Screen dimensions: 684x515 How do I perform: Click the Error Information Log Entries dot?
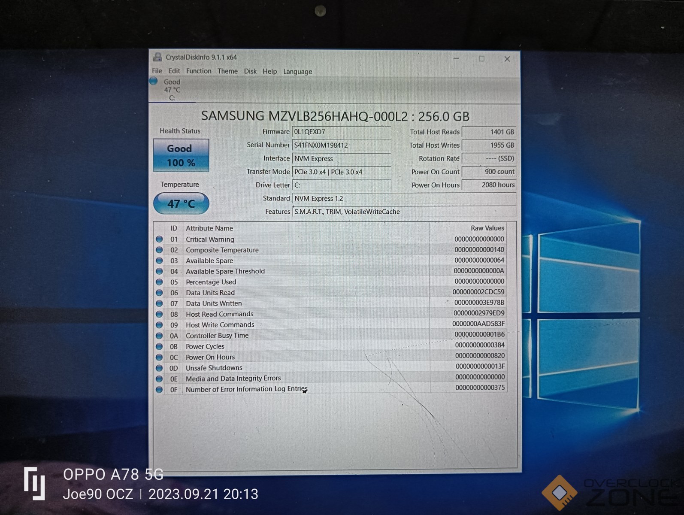(159, 390)
